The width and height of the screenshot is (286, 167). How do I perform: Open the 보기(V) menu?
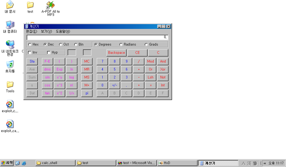[x=46, y=31]
